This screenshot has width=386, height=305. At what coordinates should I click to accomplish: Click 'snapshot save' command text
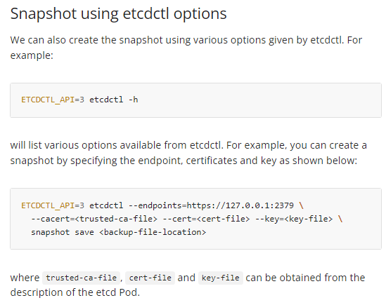coord(63,232)
